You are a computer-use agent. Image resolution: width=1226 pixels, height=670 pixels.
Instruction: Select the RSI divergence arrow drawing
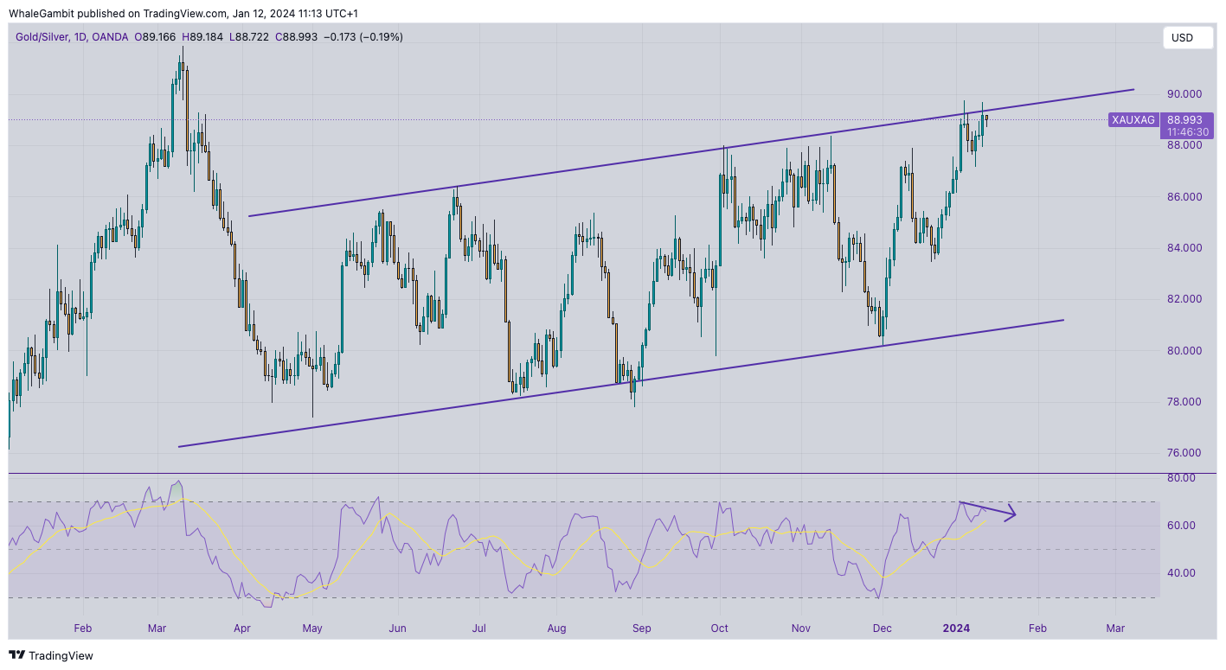988,510
